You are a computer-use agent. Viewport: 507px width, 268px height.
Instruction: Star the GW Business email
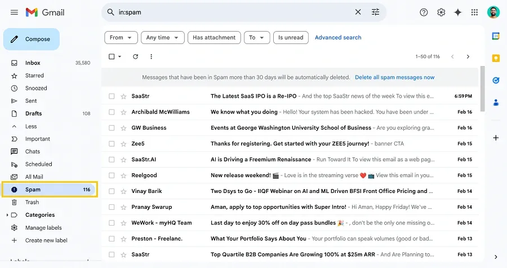point(123,128)
